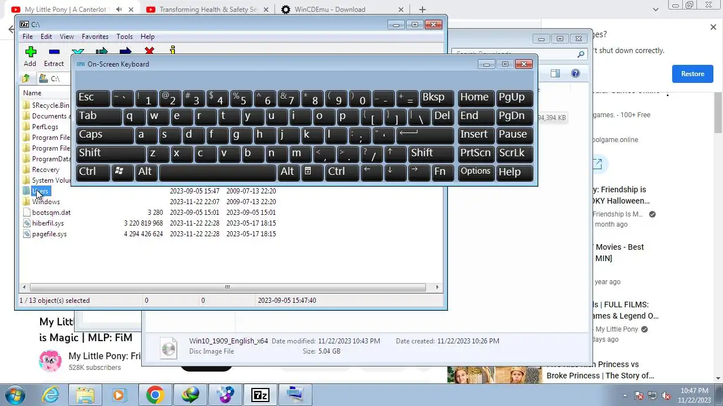Click the right arrow key on the keyboard
Image resolution: width=723 pixels, height=406 pixels.
[x=419, y=173]
